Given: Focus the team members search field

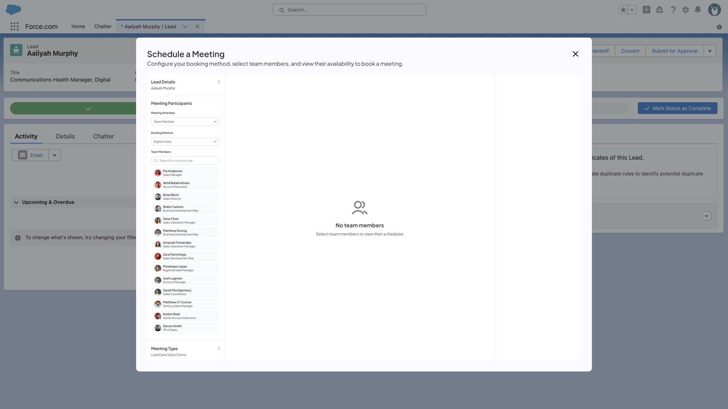Looking at the screenshot, I should tap(185, 160).
